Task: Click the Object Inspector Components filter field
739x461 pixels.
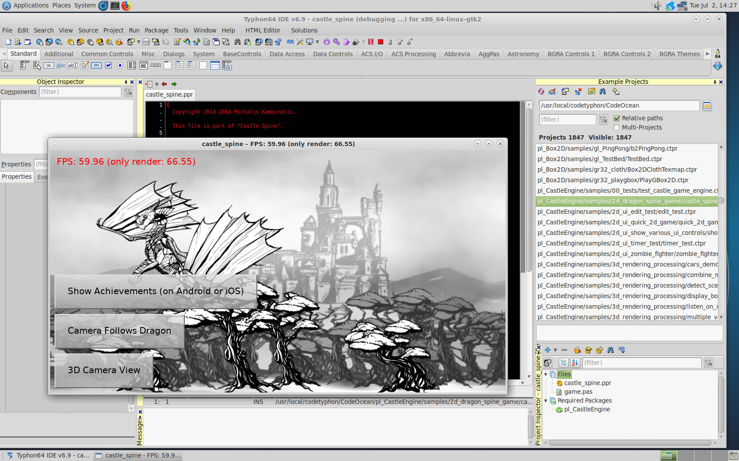Action: pyautogui.click(x=80, y=92)
